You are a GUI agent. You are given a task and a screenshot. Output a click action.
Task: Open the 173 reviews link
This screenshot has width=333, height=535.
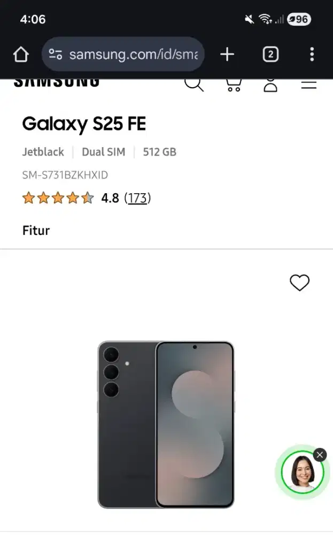[x=138, y=198]
